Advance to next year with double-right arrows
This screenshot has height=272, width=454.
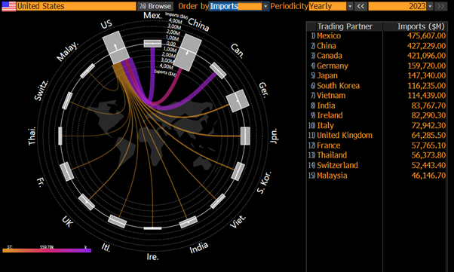[x=440, y=6]
